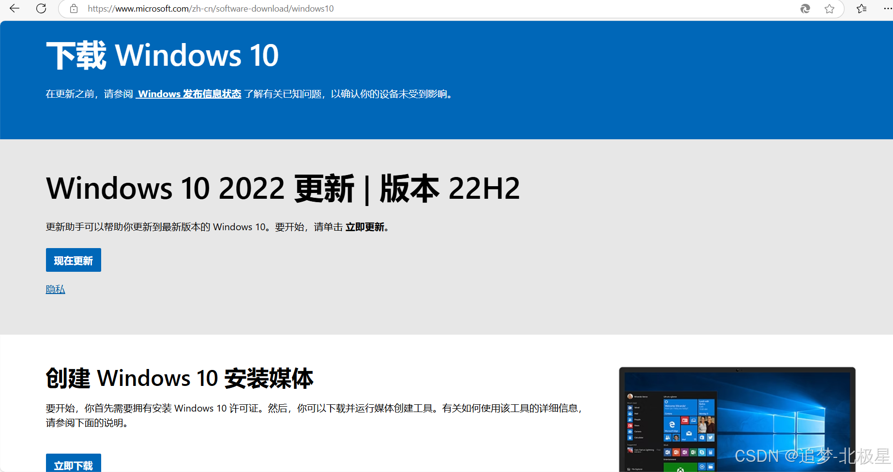Image resolution: width=893 pixels, height=472 pixels.
Task: Open the 隐私 link
Action: click(x=55, y=289)
